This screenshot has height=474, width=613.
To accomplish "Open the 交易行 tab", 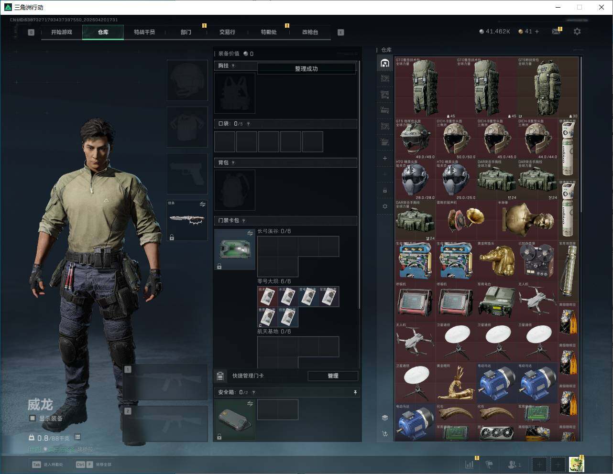I will point(227,32).
